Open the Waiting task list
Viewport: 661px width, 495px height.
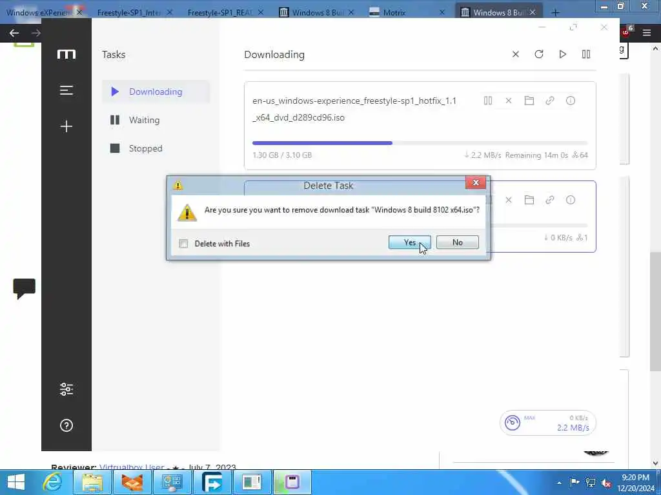point(156,120)
